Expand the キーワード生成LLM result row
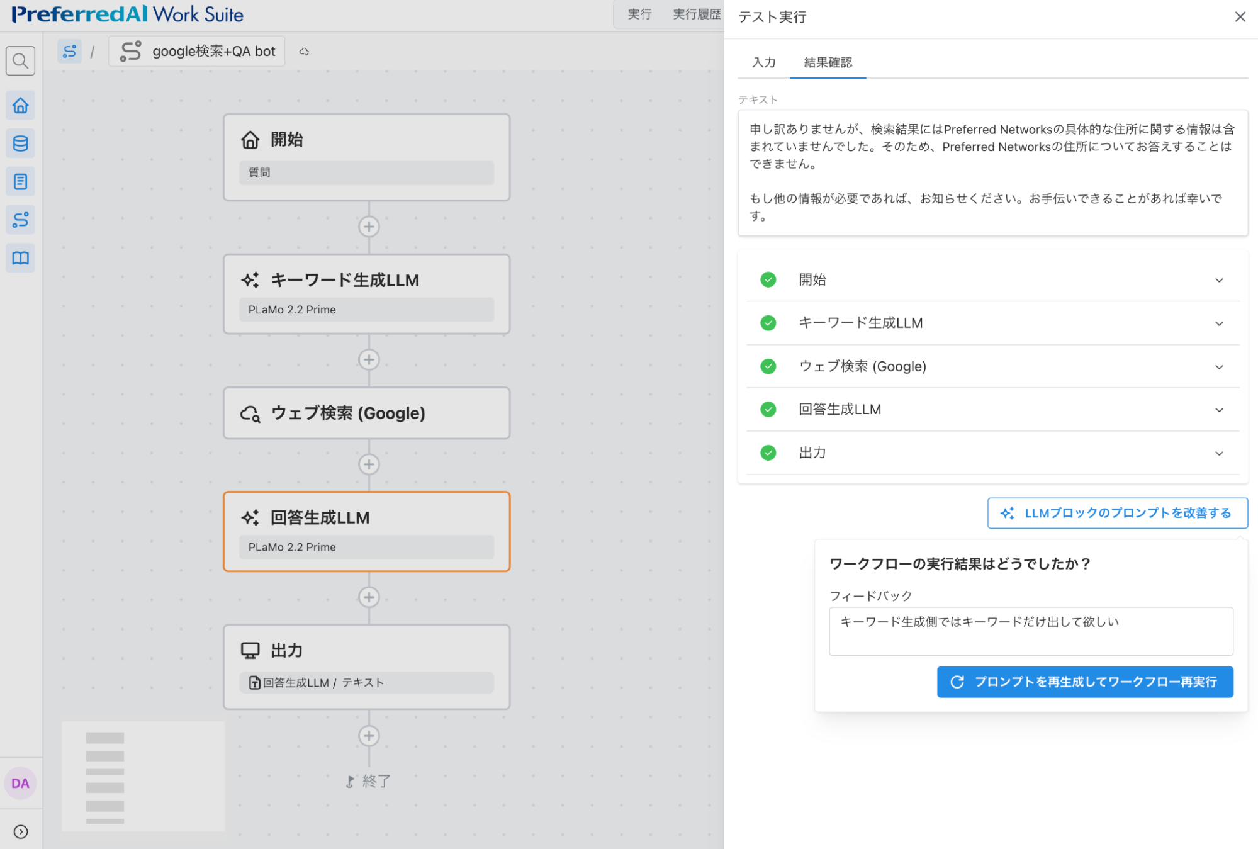Viewport: 1258px width, 849px height. pyautogui.click(x=1219, y=323)
